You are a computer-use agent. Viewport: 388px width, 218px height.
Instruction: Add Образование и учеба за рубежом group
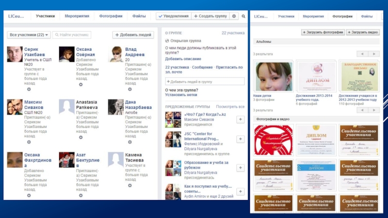(x=240, y=167)
